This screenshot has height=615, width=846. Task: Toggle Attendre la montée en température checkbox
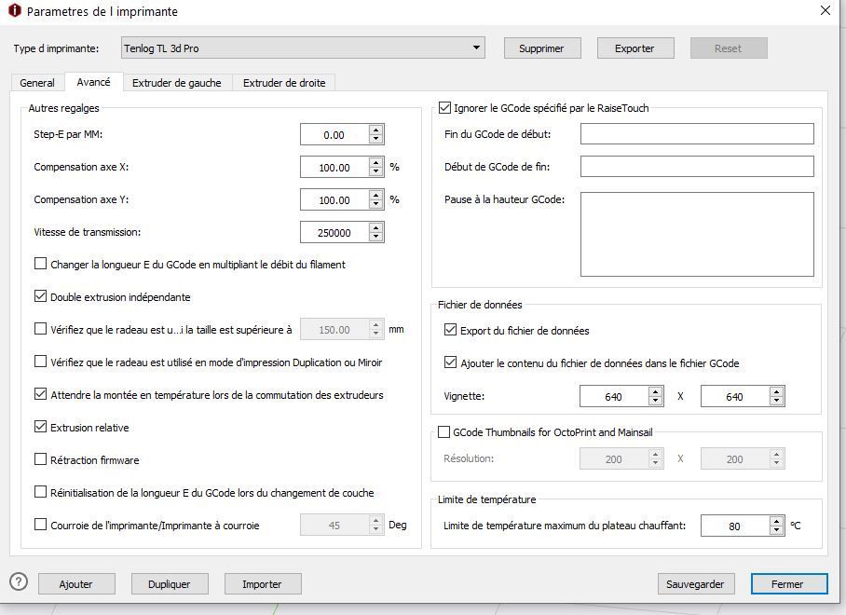pyautogui.click(x=40, y=394)
